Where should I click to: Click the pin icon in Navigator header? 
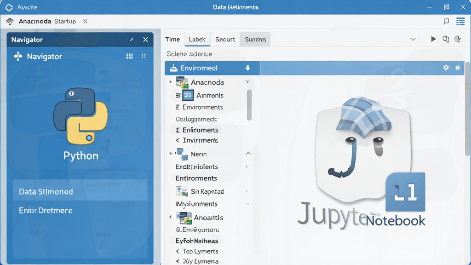132,40
